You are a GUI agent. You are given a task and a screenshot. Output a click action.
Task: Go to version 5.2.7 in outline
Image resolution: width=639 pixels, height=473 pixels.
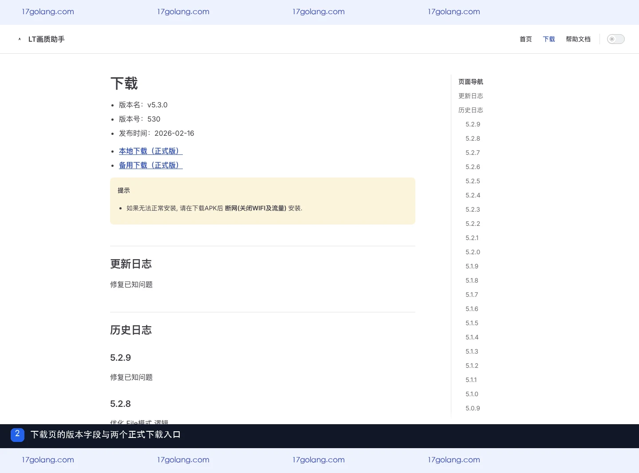(x=473, y=153)
